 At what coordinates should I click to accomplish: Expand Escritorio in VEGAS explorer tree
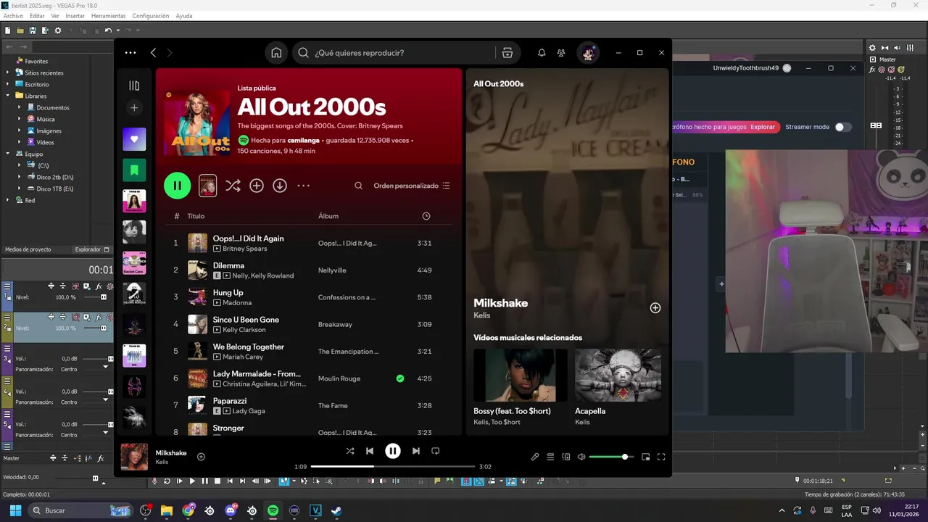[x=8, y=84]
